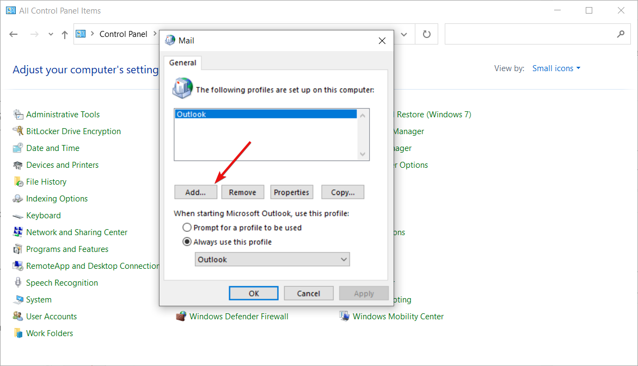This screenshot has width=638, height=366.
Task: Open Speech Recognition microphone icon
Action: pyautogui.click(x=18, y=282)
